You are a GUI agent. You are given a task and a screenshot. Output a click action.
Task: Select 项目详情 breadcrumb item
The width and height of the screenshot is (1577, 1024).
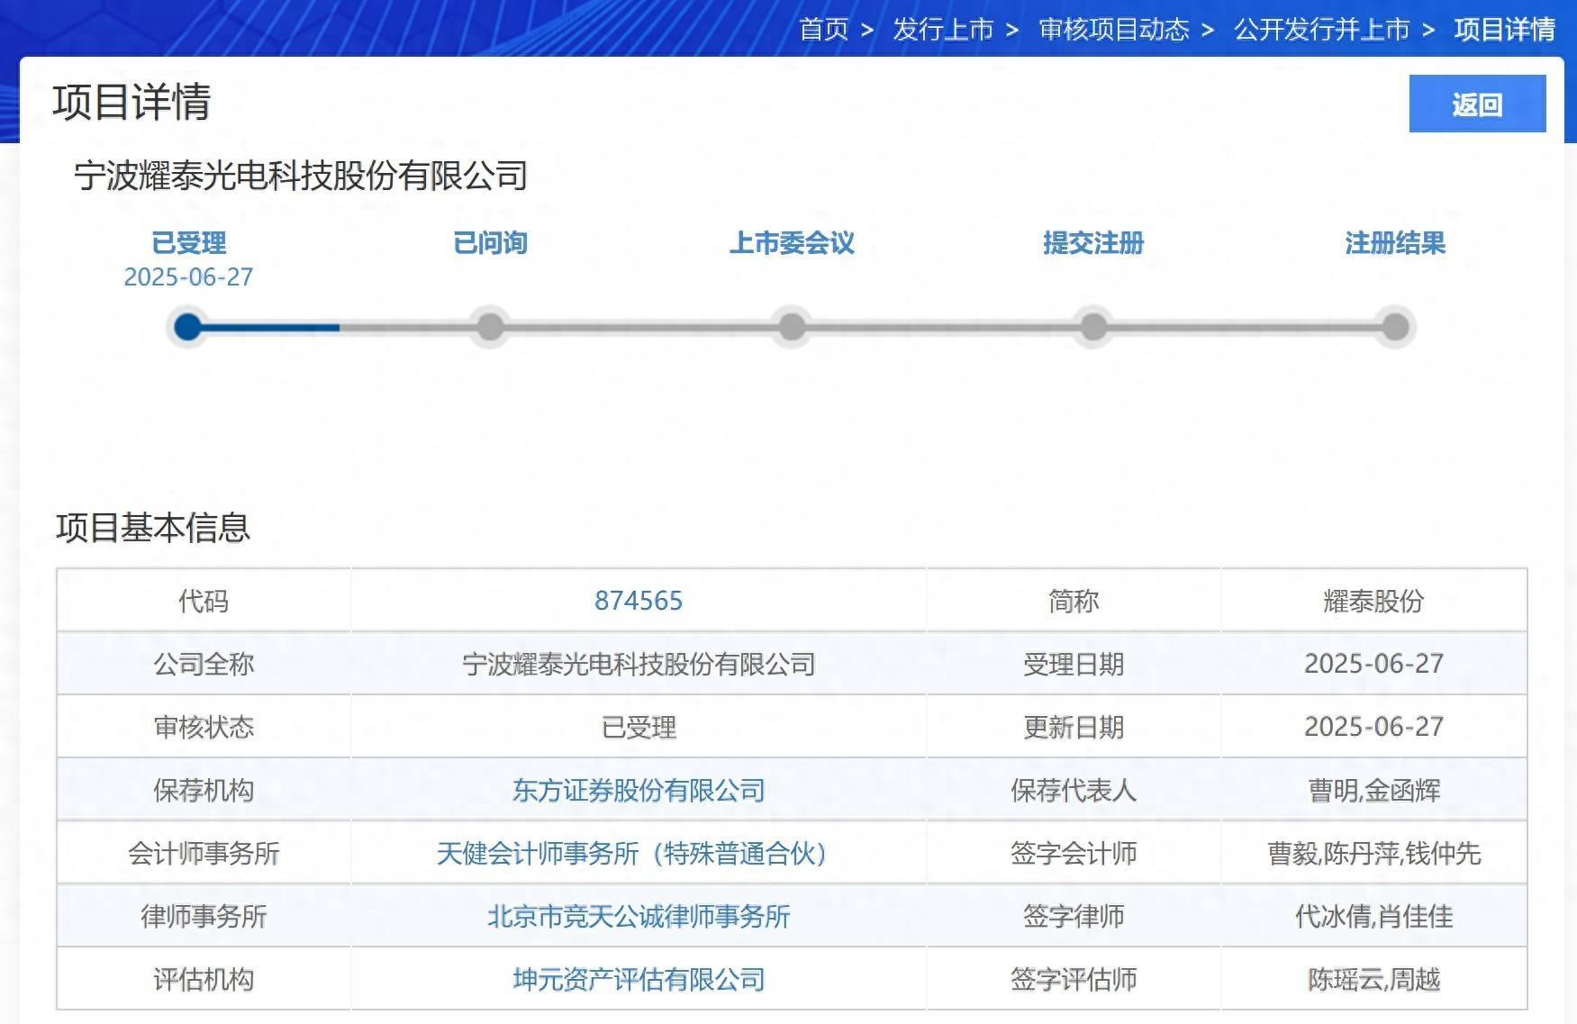[1504, 30]
